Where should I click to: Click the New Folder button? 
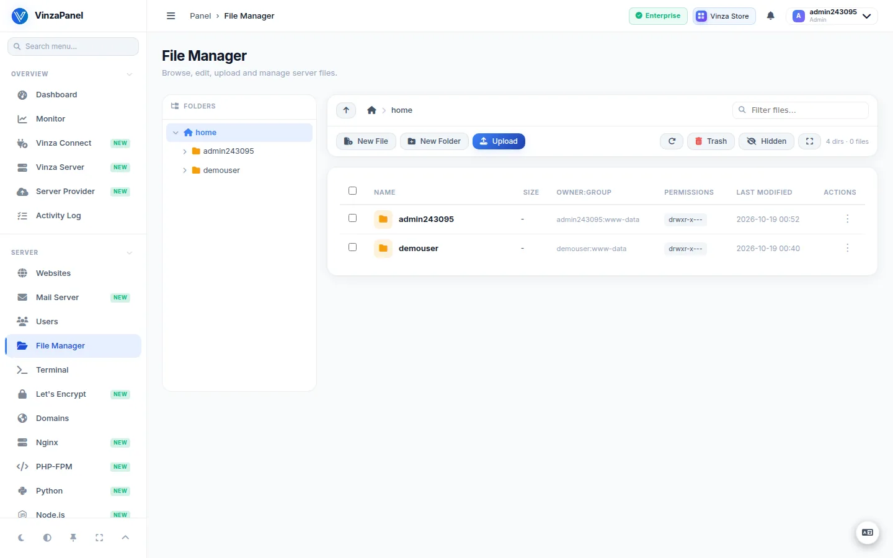tap(434, 141)
